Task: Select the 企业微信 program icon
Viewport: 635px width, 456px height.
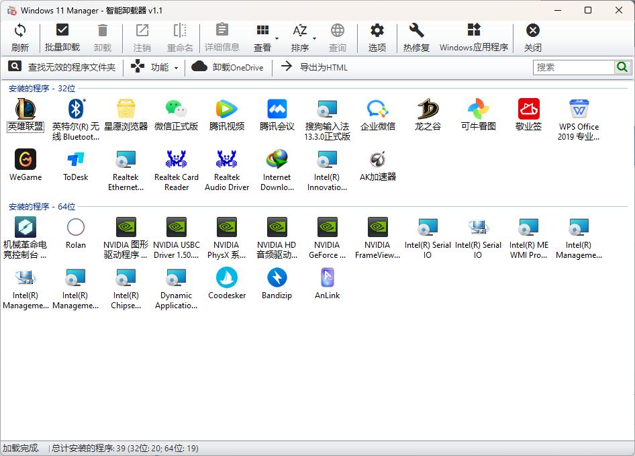Action: click(x=377, y=109)
